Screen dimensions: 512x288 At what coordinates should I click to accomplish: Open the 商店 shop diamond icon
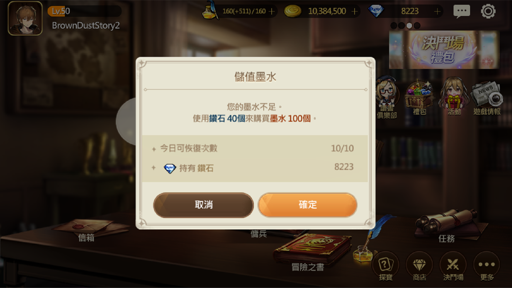pyautogui.click(x=419, y=266)
